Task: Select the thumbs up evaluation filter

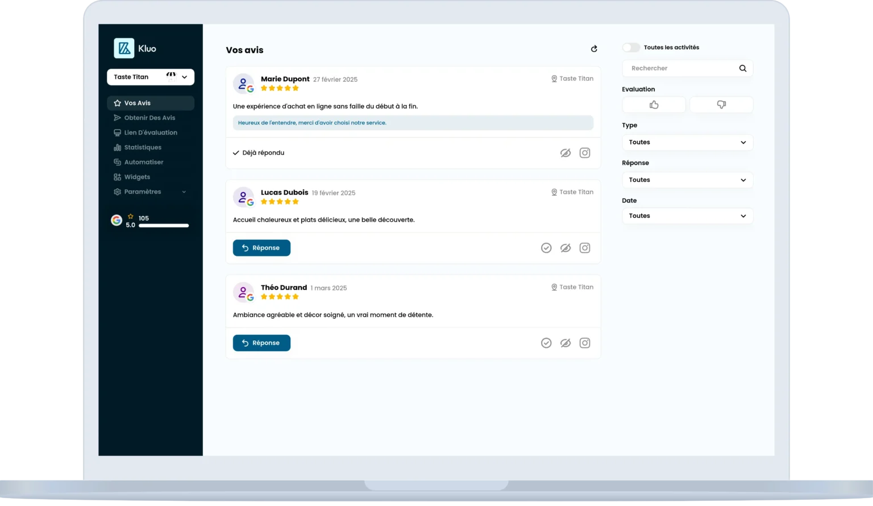Action: (654, 105)
